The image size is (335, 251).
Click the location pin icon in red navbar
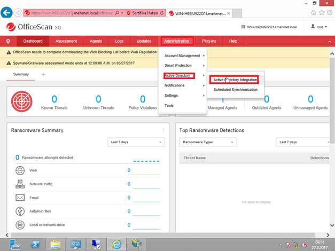[x=8, y=41]
